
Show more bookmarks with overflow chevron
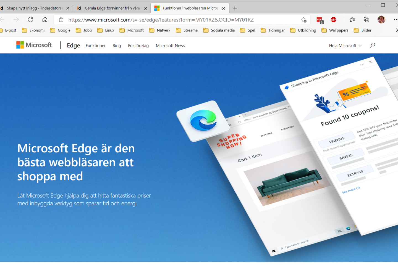coord(396,30)
